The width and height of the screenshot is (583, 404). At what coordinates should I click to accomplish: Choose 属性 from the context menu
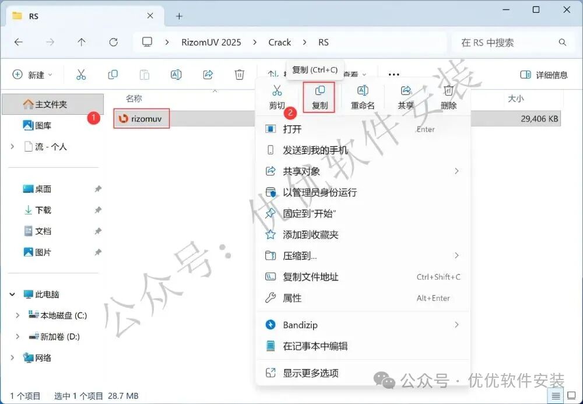pyautogui.click(x=363, y=298)
